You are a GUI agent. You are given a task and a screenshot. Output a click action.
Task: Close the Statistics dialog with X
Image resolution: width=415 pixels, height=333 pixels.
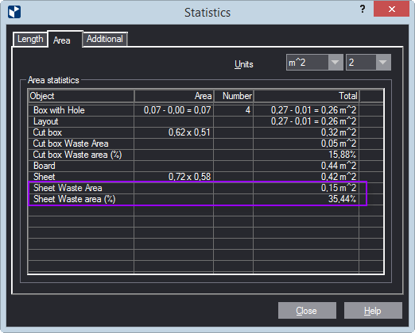pos(392,10)
